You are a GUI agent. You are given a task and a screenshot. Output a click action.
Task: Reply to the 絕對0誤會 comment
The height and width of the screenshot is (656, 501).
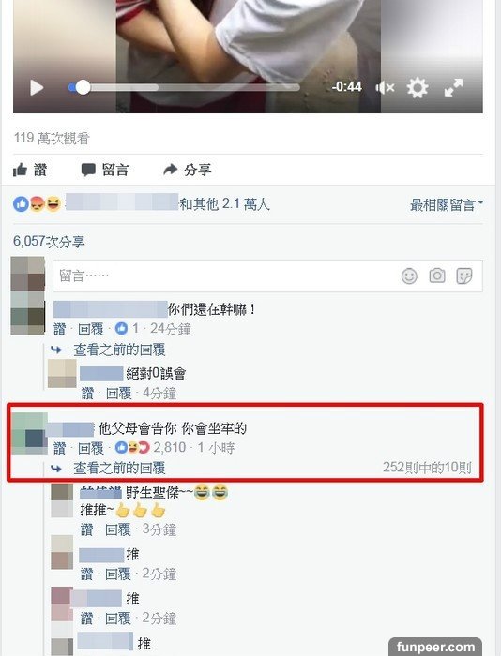[118, 394]
